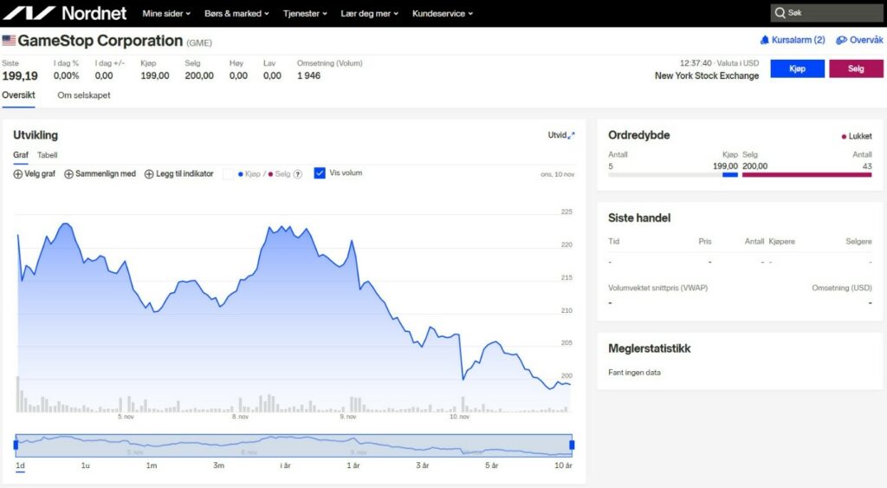This screenshot has width=887, height=488.
Task: Click the Omsetning volume value 1 946
Action: [x=309, y=76]
